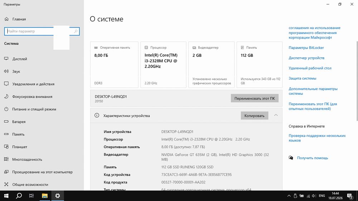Click the search magnifier in Найти параметр

(76, 31)
